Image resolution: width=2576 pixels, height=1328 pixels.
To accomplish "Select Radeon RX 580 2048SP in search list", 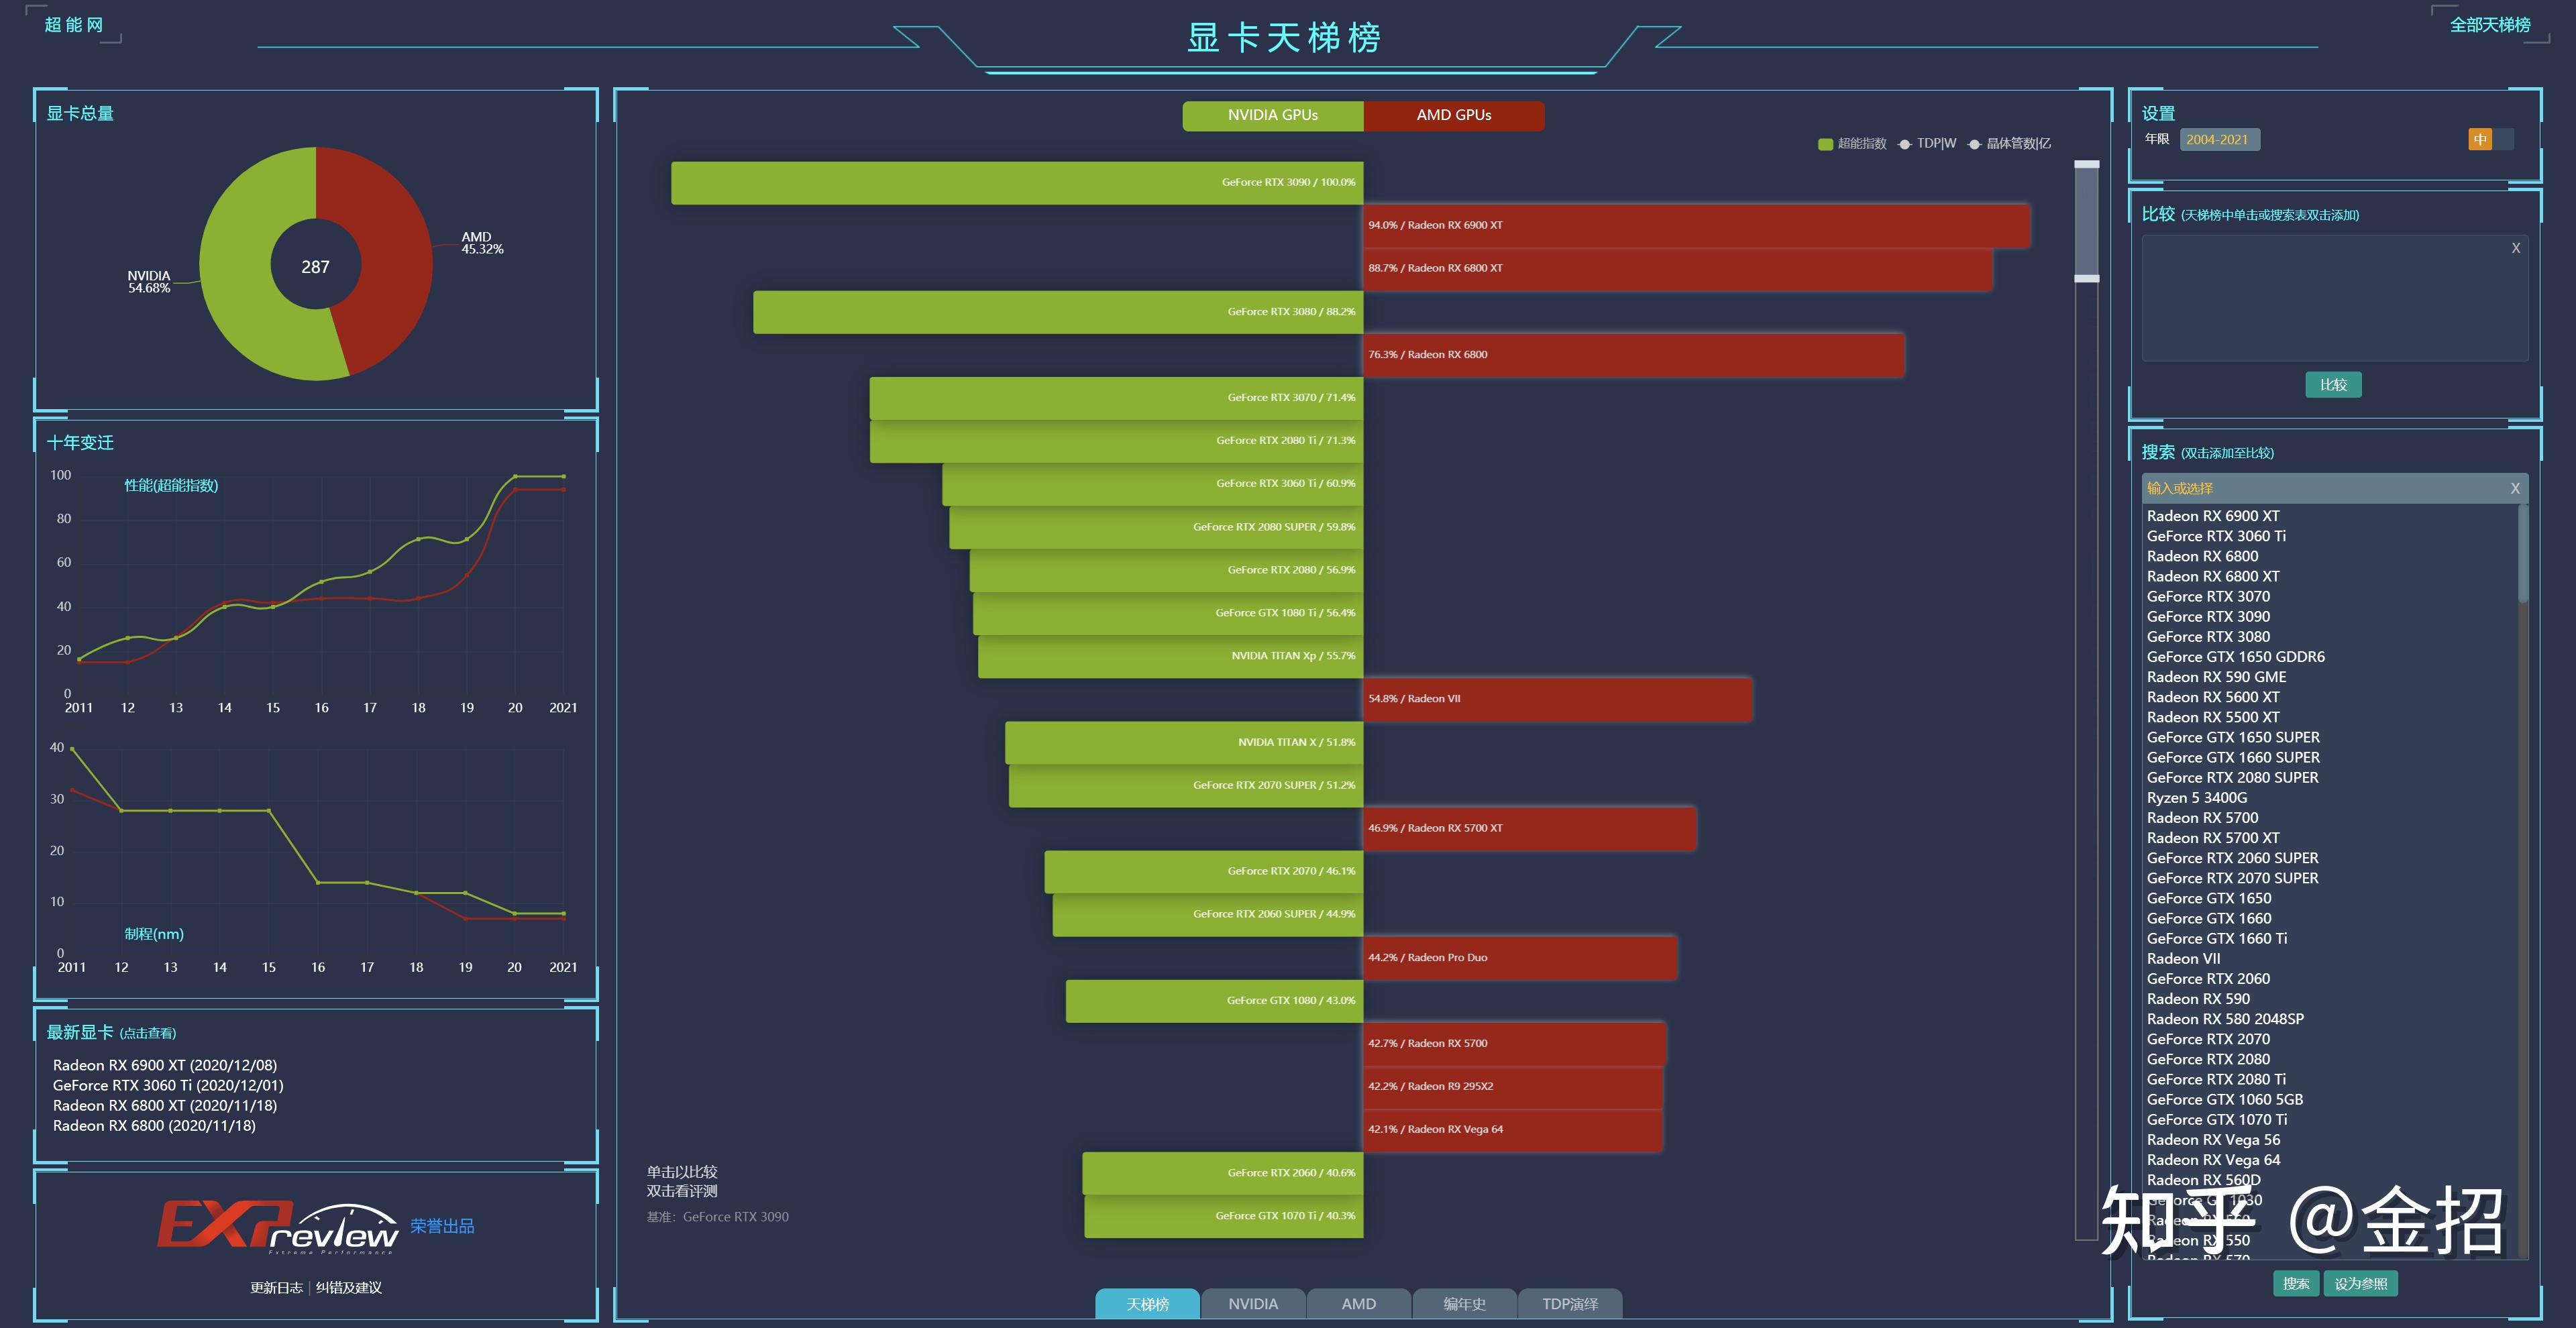I will click(x=2225, y=1019).
